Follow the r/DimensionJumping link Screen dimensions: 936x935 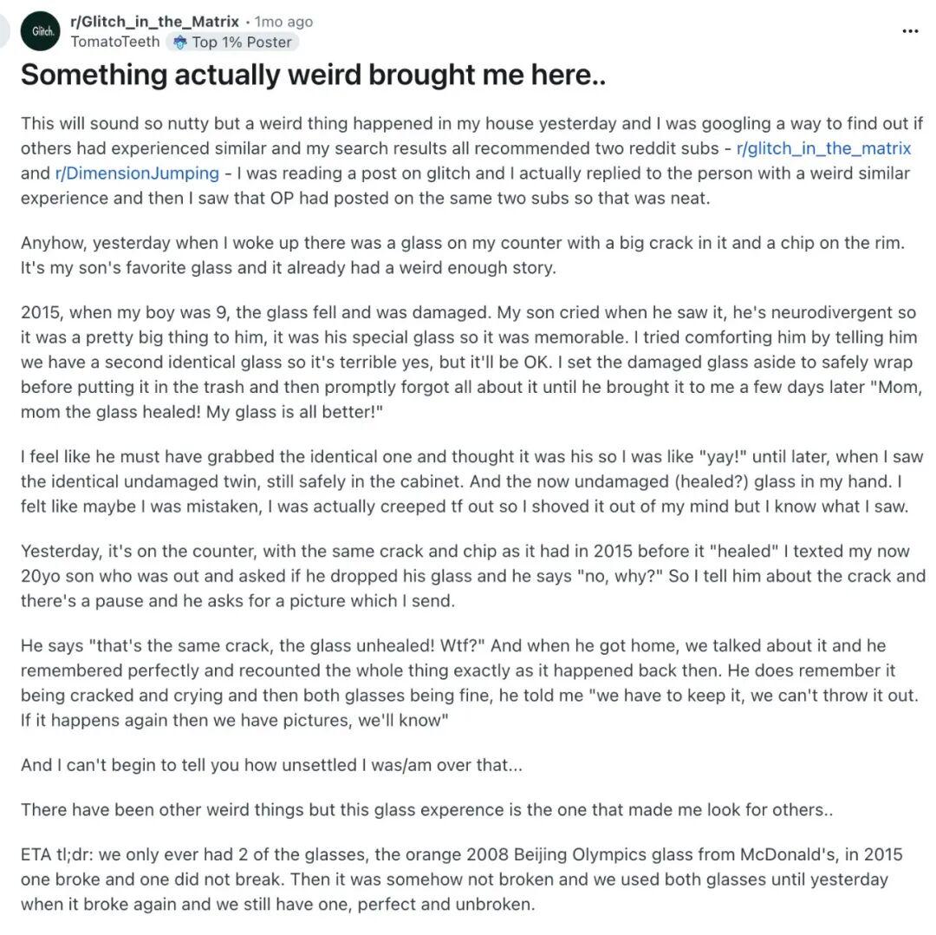click(137, 173)
